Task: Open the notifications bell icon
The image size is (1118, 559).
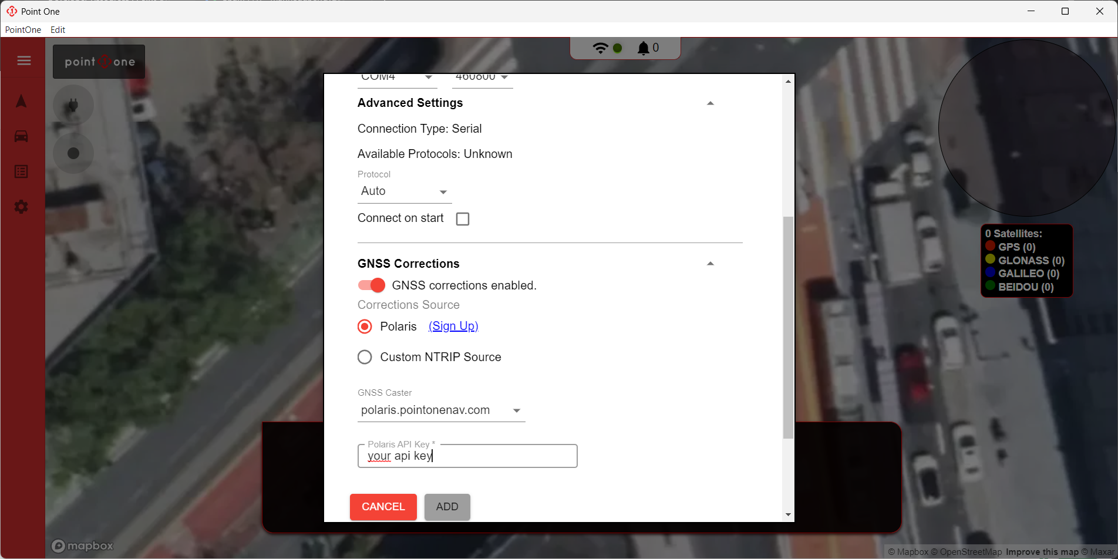Action: [x=644, y=48]
